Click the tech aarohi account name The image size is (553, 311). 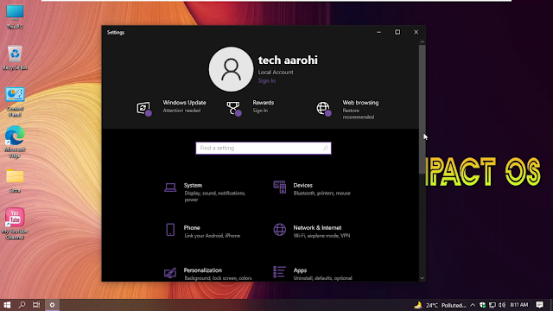[x=288, y=60]
